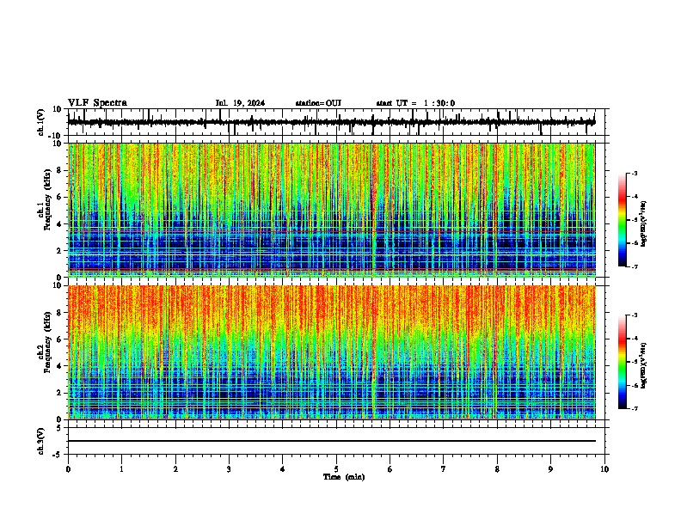Image resolution: width=681 pixels, height=526 pixels.
Task: Click time axis tick label "7"
Action: [444, 469]
